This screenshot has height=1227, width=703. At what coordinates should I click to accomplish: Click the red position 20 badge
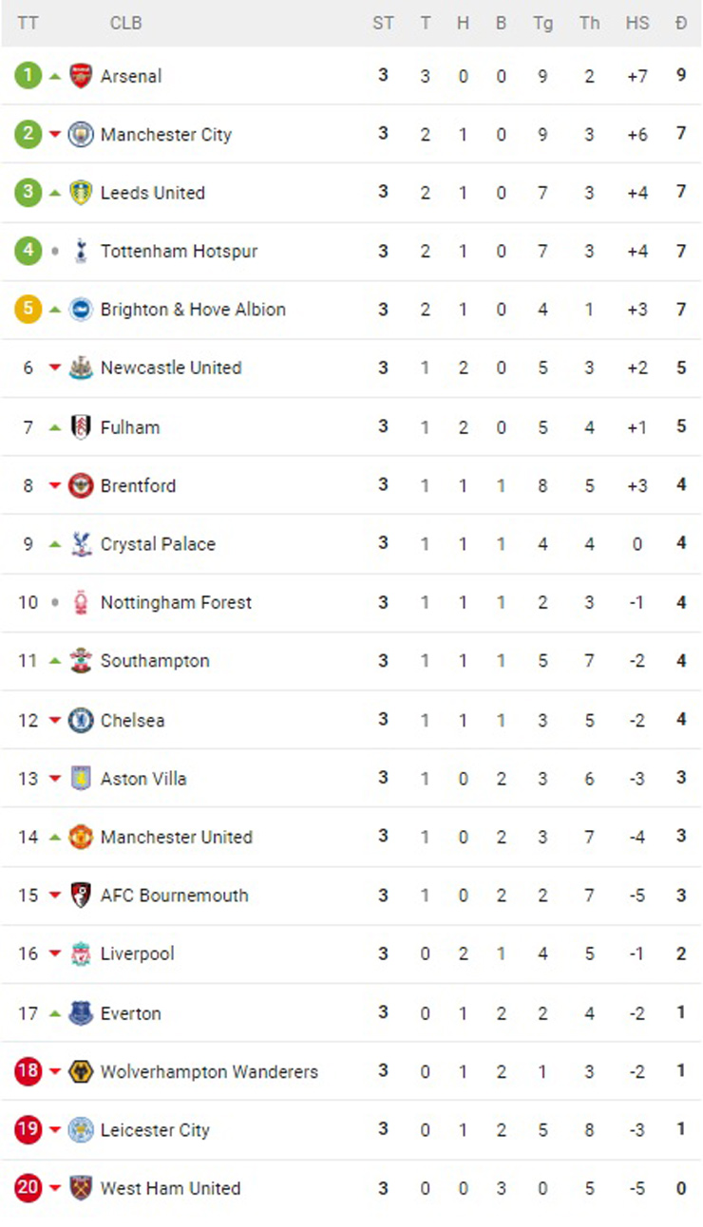click(x=28, y=1187)
